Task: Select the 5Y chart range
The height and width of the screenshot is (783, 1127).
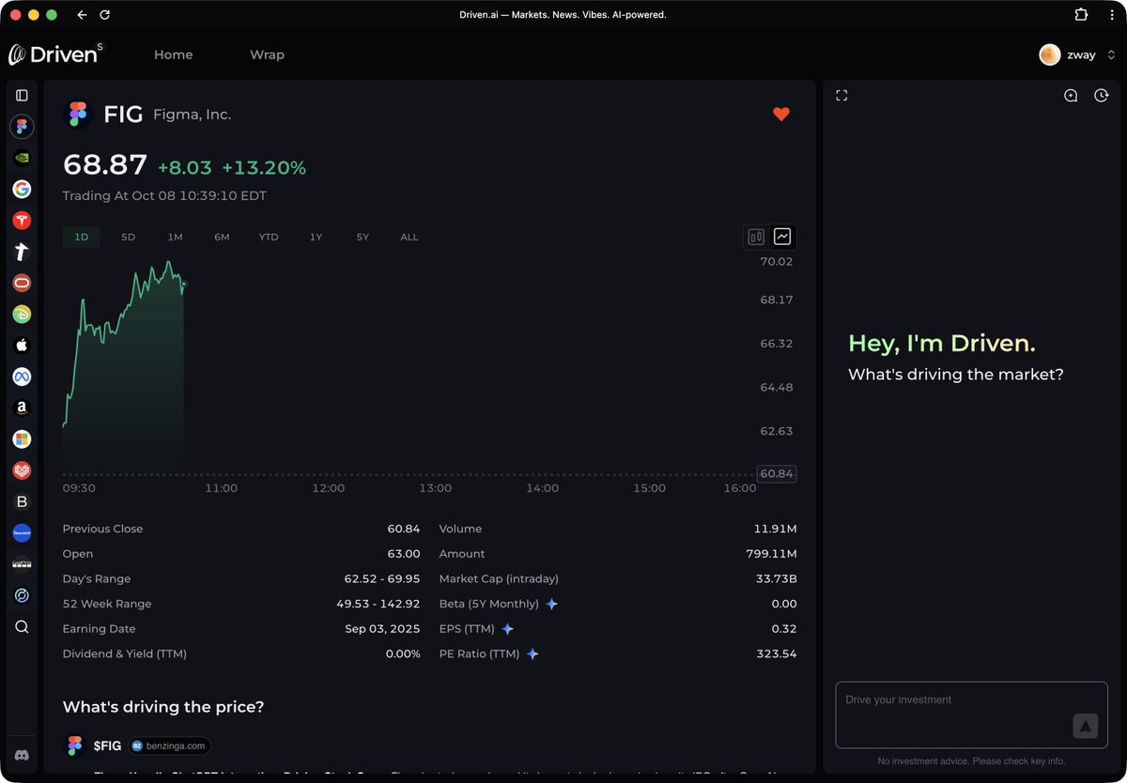Action: [x=363, y=238]
